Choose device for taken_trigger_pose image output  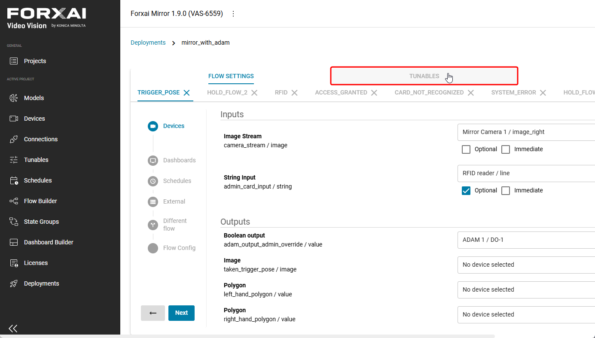pyautogui.click(x=526, y=265)
